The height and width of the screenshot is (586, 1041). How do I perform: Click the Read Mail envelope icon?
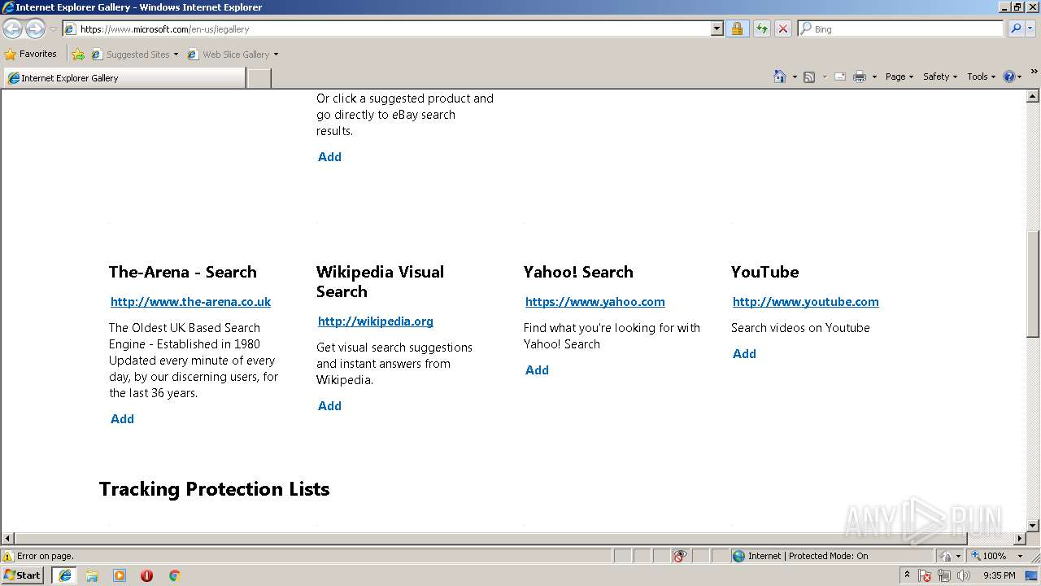(840, 77)
